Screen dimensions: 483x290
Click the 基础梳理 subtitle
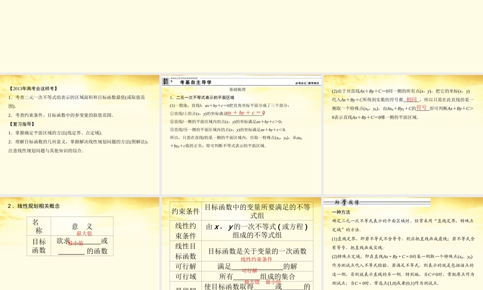point(238,90)
